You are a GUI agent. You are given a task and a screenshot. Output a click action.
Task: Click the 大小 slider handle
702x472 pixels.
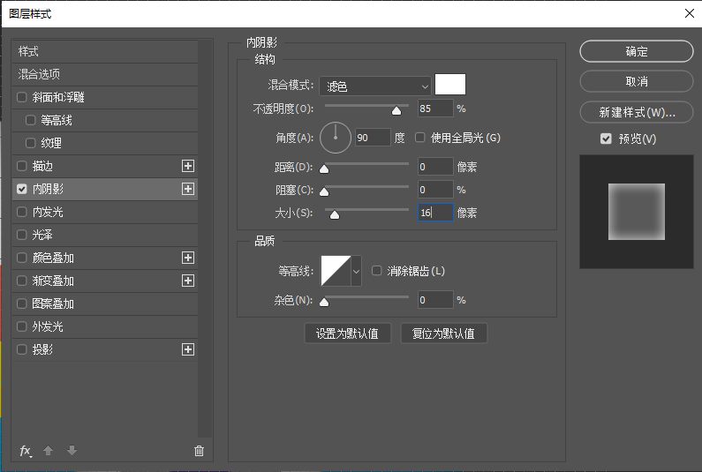[335, 214]
